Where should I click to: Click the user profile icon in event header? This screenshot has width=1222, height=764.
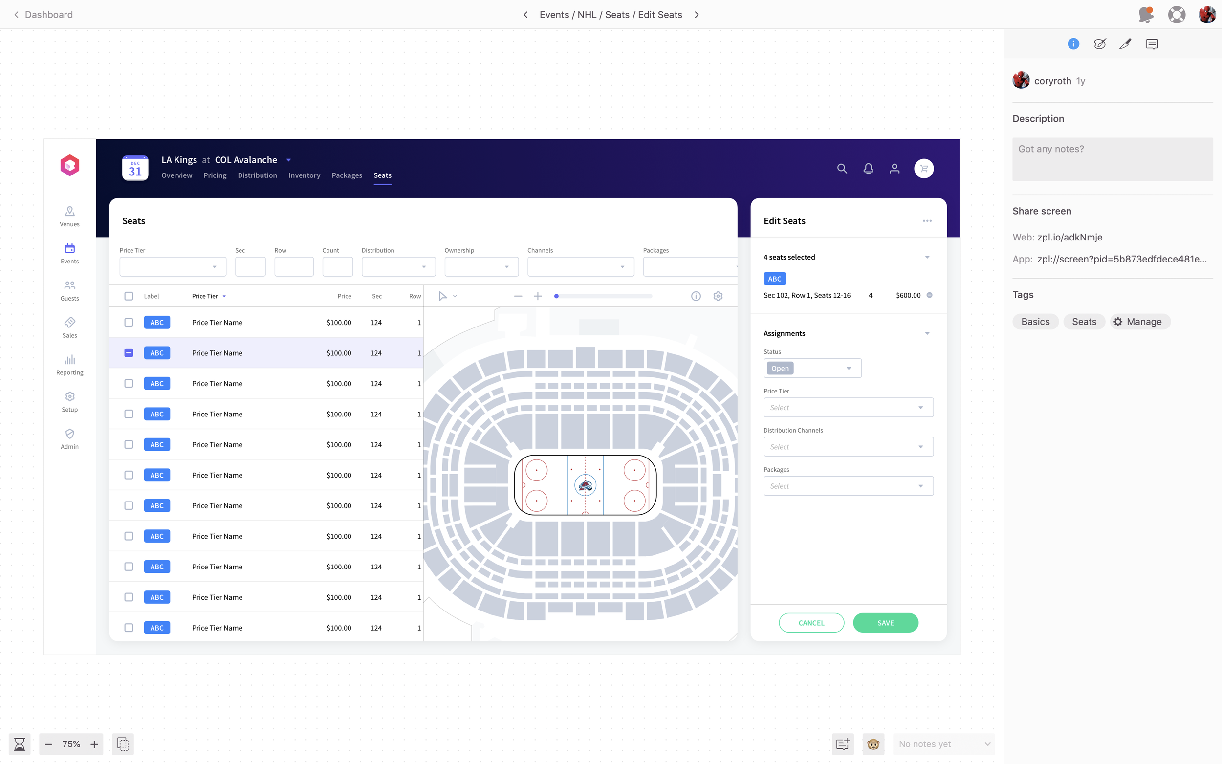point(894,168)
